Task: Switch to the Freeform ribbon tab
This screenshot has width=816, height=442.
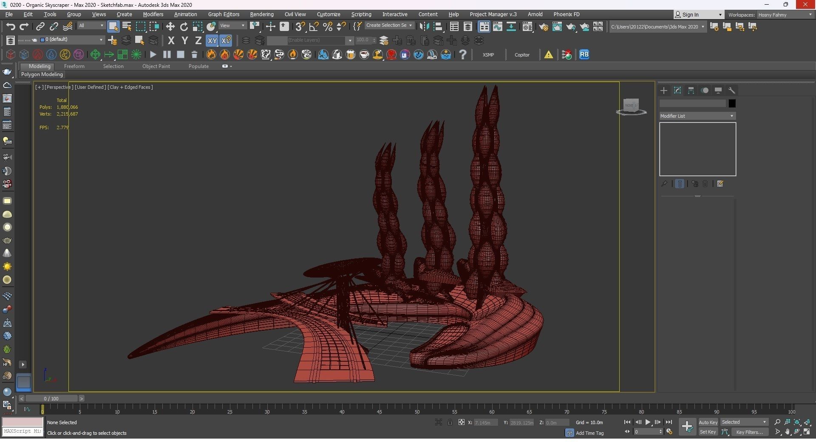Action: tap(74, 66)
